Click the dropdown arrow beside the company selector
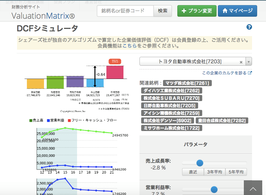The width and height of the screenshot is (266, 195). tap(249, 62)
